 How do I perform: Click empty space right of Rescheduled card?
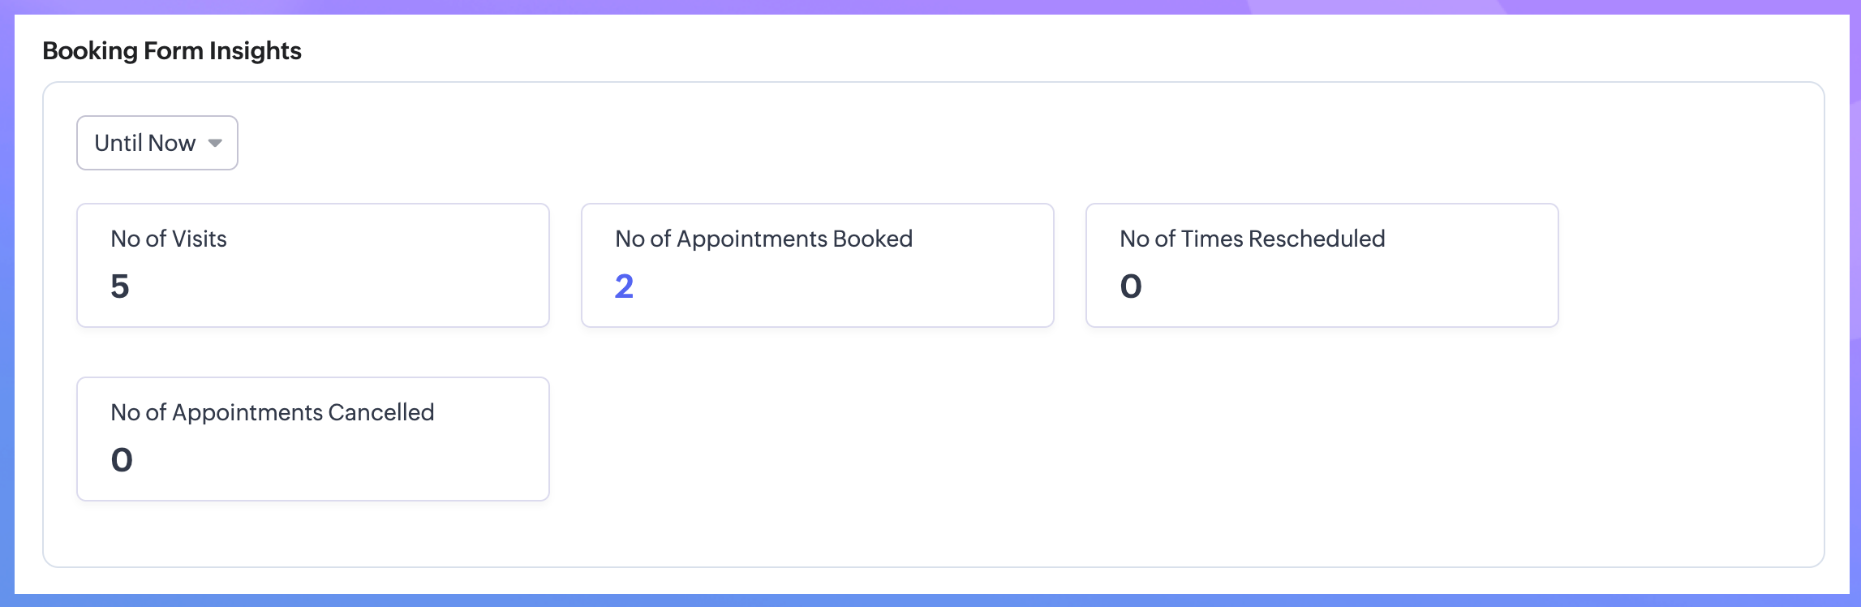(1687, 265)
